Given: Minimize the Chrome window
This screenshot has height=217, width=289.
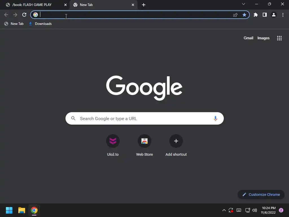Looking at the screenshot, I should [257, 4].
